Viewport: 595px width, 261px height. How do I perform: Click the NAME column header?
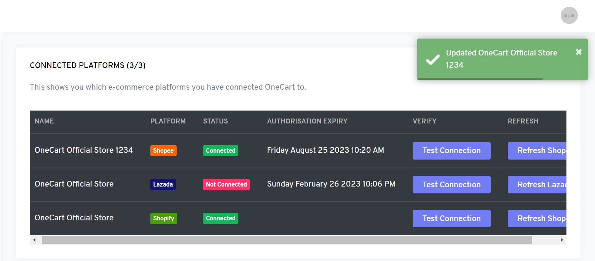(44, 121)
